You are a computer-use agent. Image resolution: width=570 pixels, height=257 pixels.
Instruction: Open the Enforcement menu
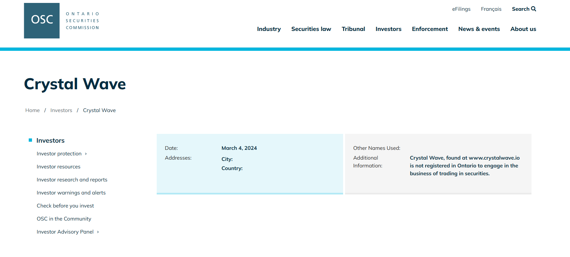[430, 29]
